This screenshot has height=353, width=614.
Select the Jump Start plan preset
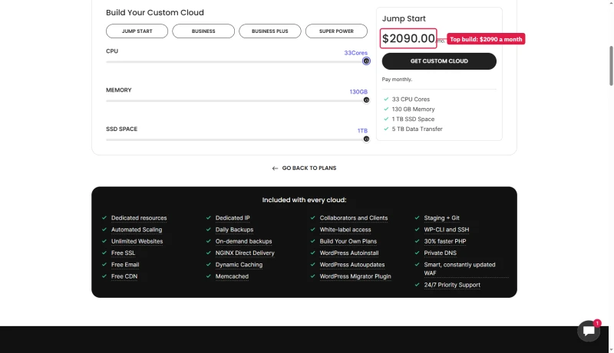coord(137,31)
